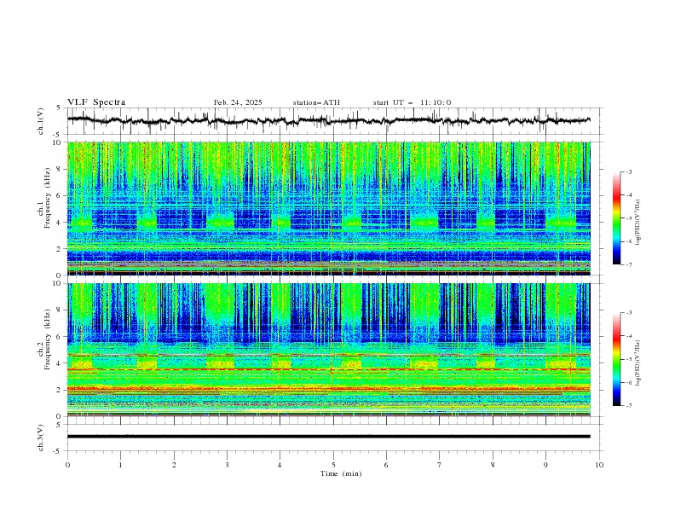
Task: Click the "VLF Spectra" title text
Action: point(96,102)
